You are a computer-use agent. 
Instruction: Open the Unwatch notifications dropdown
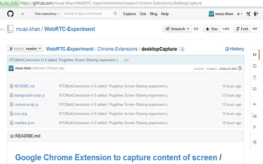pos(177,29)
